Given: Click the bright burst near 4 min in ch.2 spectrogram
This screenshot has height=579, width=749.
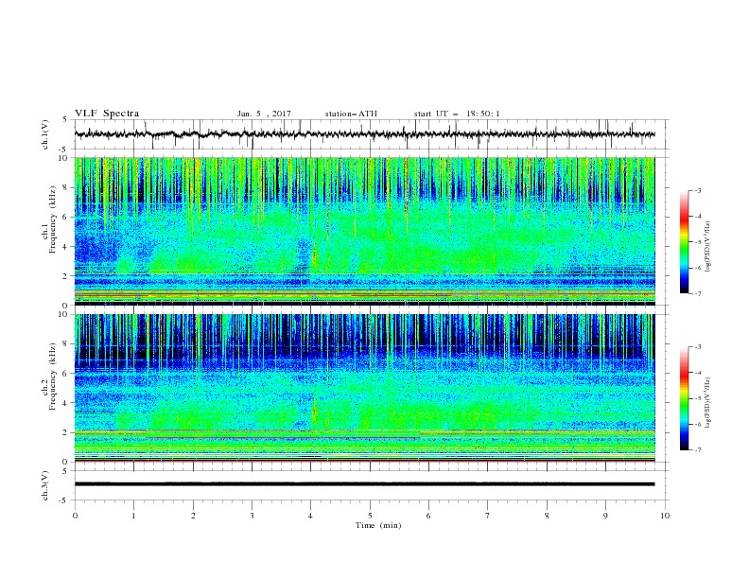Looking at the screenshot, I should click(314, 411).
